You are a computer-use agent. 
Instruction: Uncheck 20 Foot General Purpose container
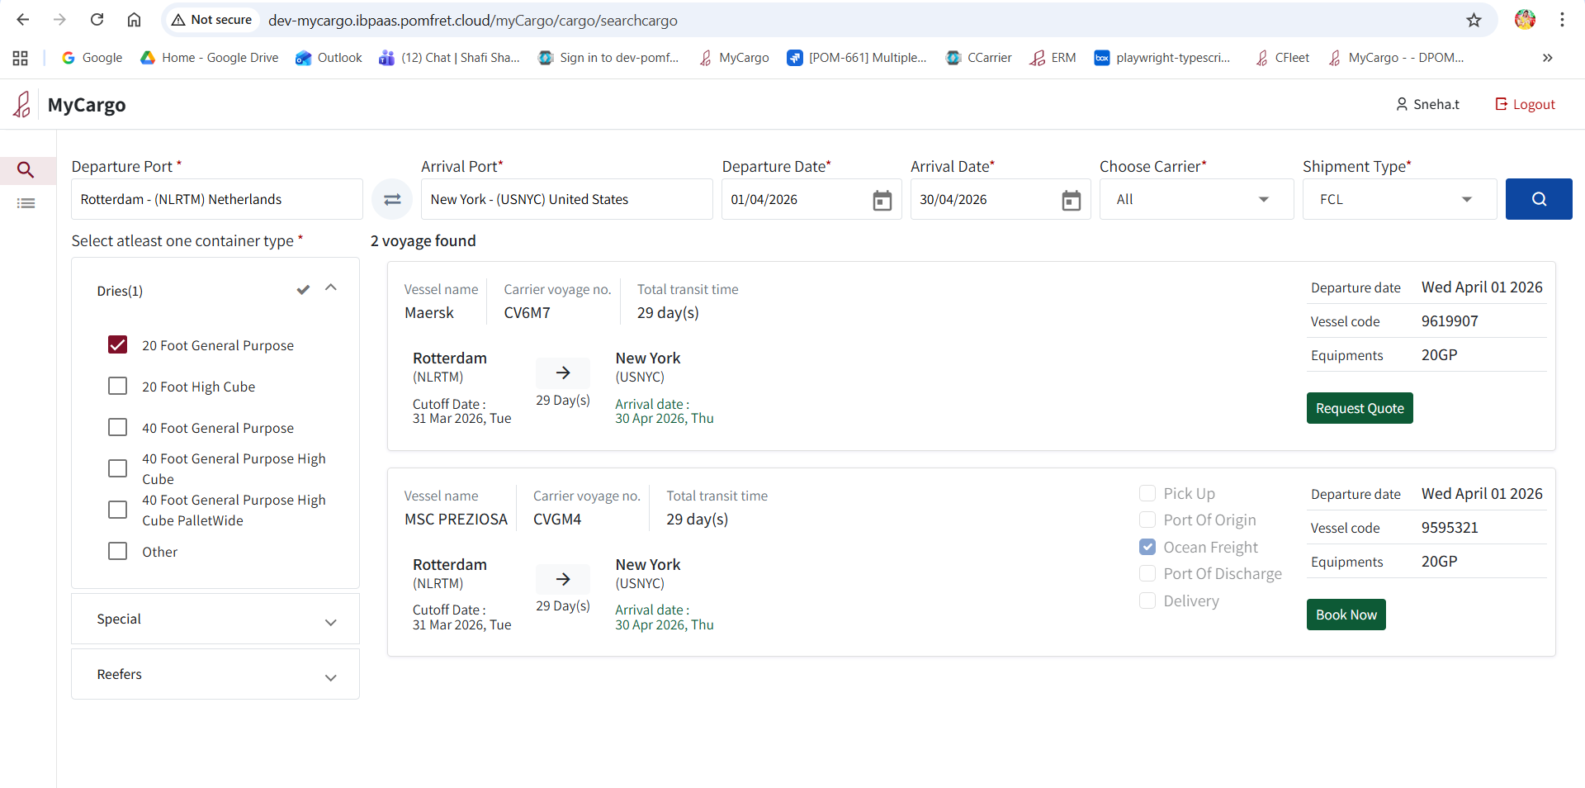tap(118, 345)
